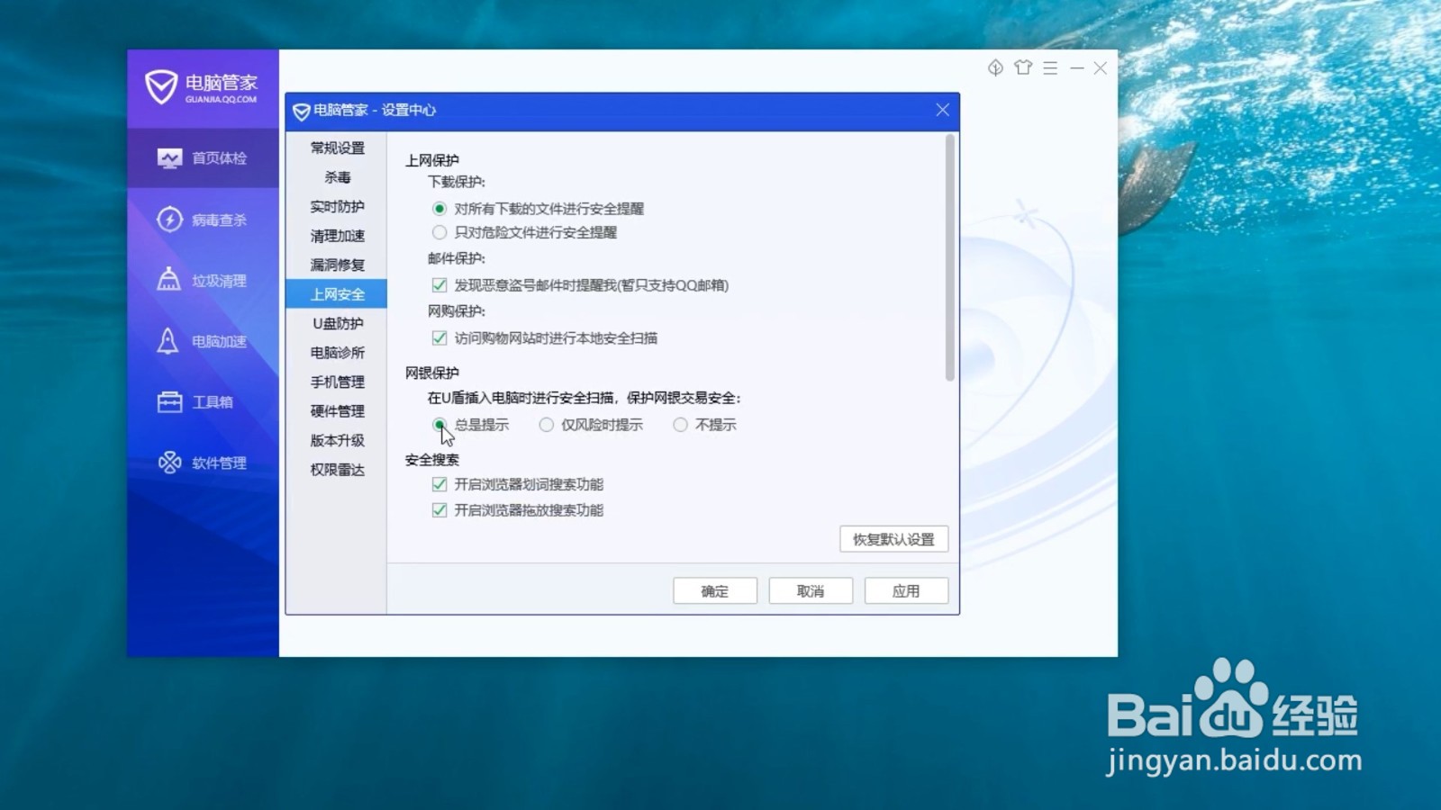This screenshot has width=1441, height=810.
Task: Click the 软件管理 flower icon
Action: (x=169, y=463)
